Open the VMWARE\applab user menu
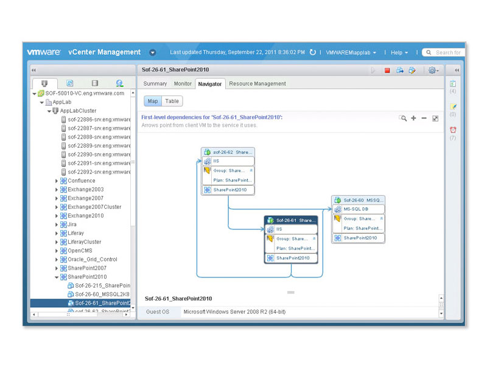This screenshot has width=487, height=365. [x=351, y=52]
